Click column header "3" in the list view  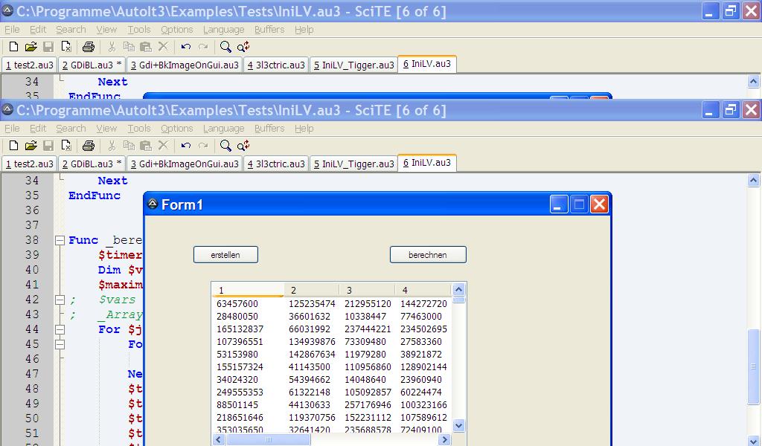(349, 290)
